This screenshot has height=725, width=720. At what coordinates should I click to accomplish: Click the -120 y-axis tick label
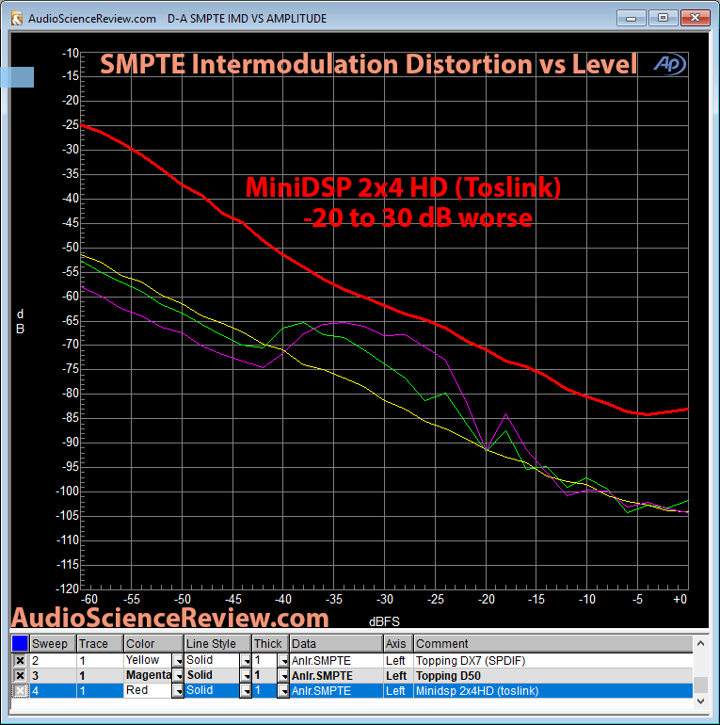pyautogui.click(x=68, y=588)
